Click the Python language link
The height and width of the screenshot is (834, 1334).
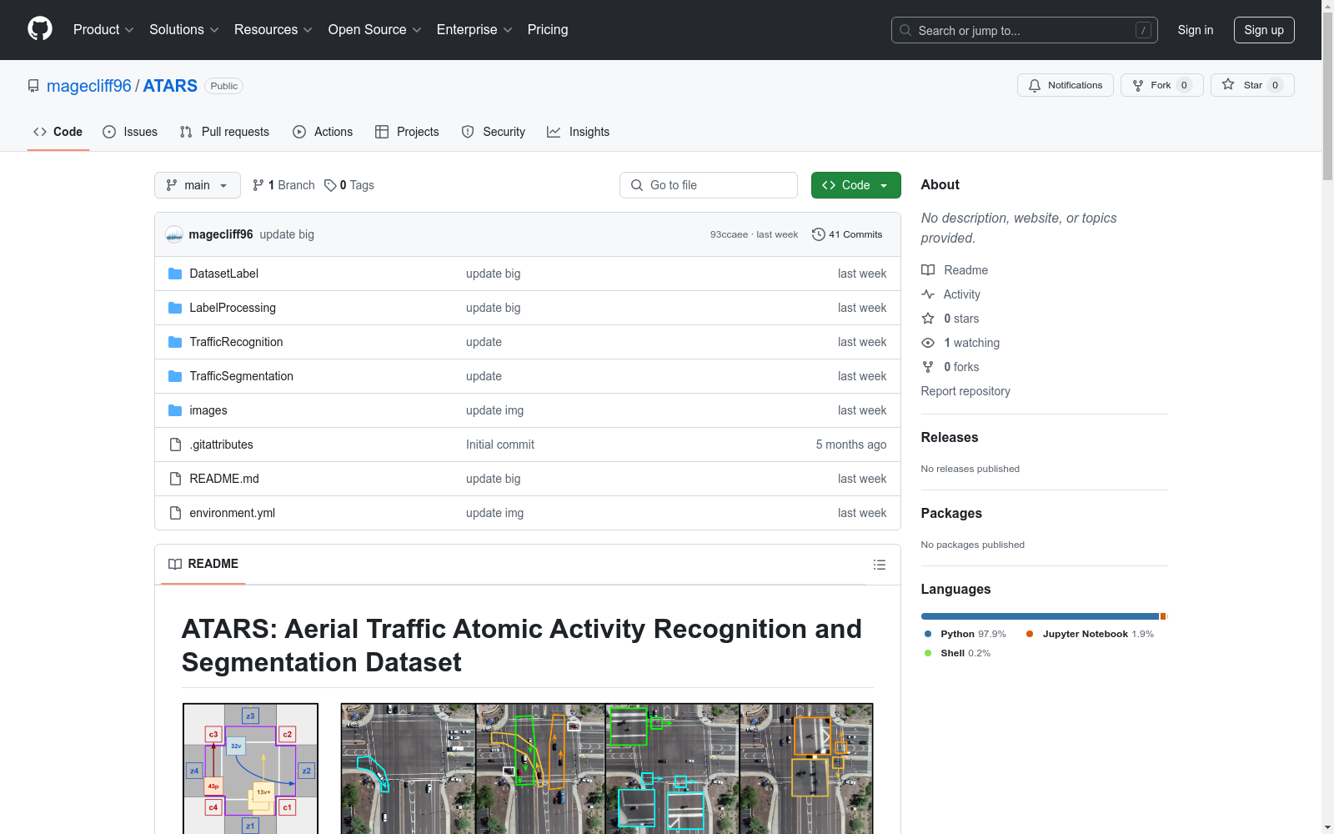point(965,634)
